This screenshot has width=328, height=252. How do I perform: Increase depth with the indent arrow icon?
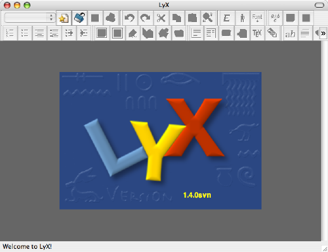coord(69,33)
